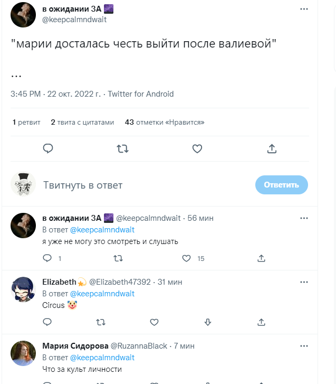Like Elizabeth's Circus reply
The height and width of the screenshot is (384, 336).
pos(154,322)
